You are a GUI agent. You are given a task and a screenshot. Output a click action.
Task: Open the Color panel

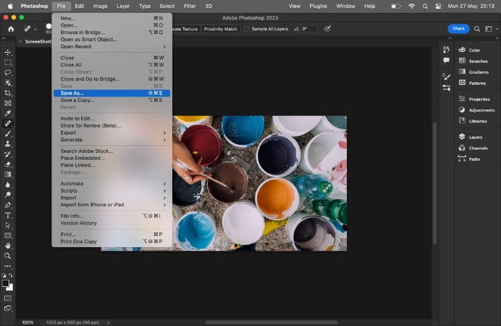pyautogui.click(x=474, y=50)
